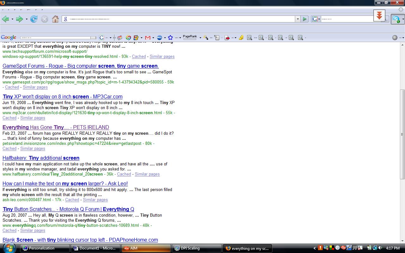Click the yellow highlighter icon on toolbar

click(241, 38)
